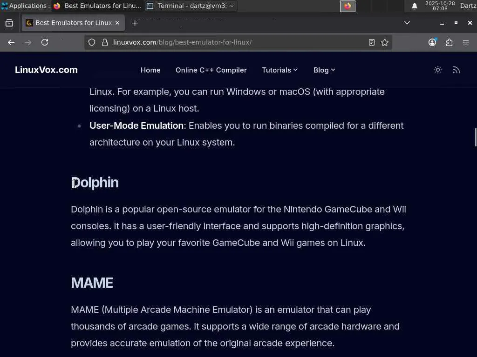Click the site security padlock icon
The width and height of the screenshot is (477, 357).
(105, 42)
